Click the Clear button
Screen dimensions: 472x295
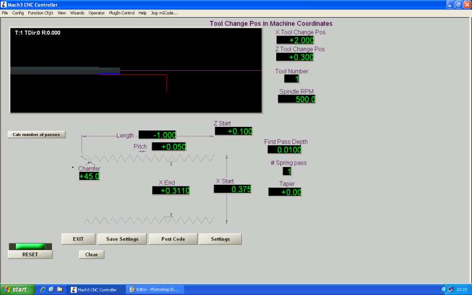pyautogui.click(x=91, y=254)
